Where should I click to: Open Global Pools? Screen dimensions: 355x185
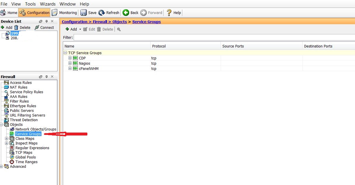[26, 157]
